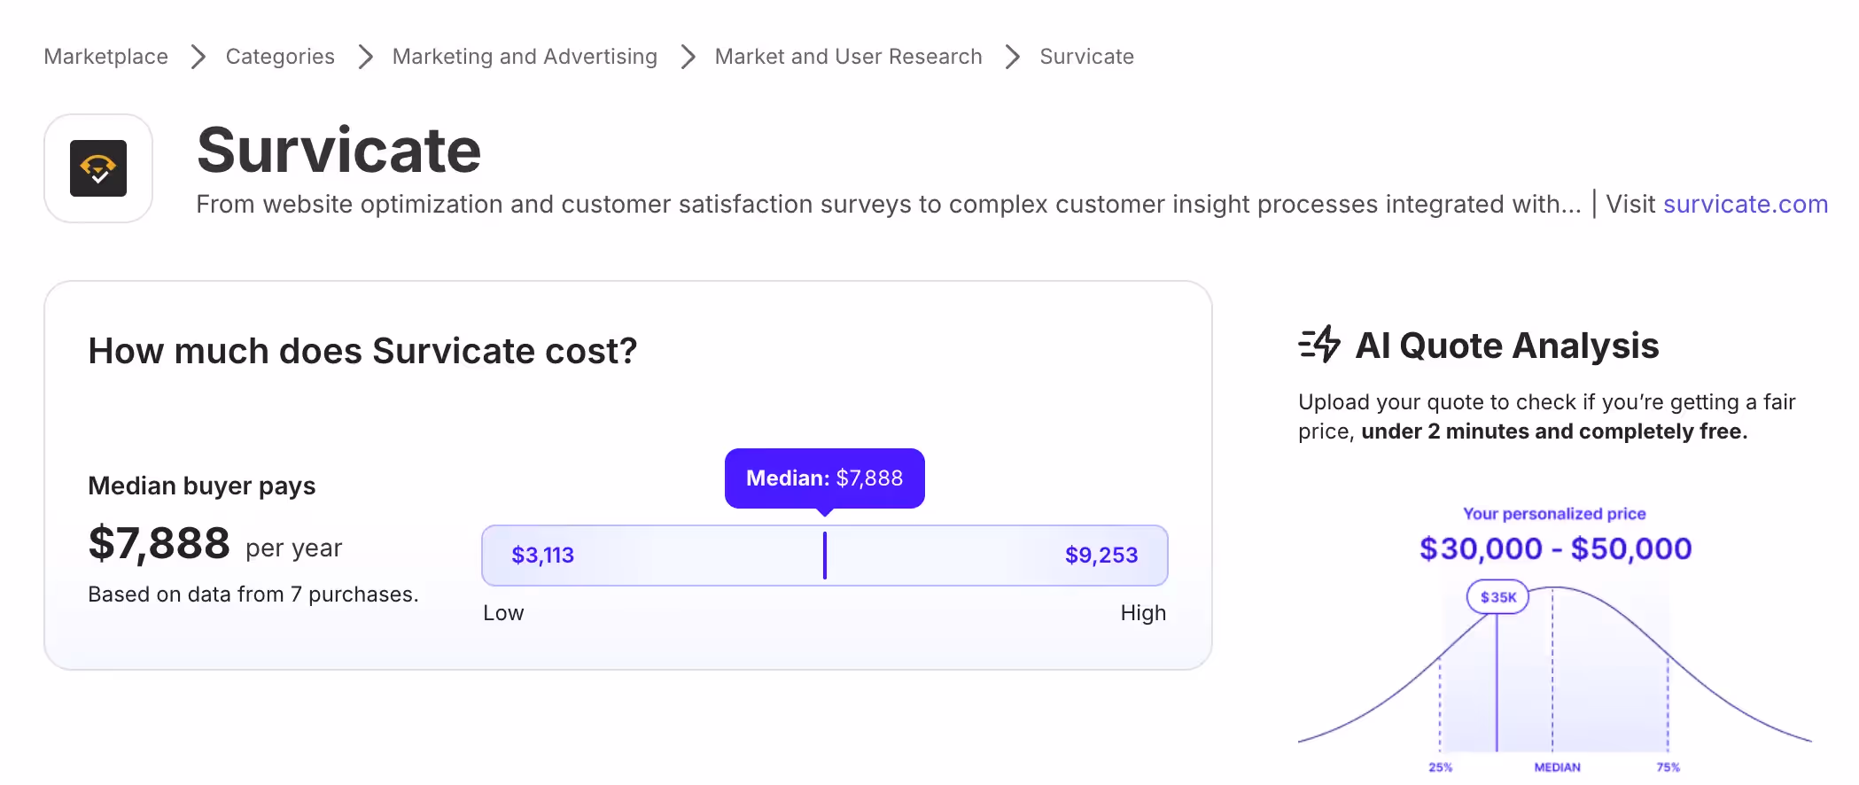Visit the survicate.com website link
This screenshot has width=1859, height=785.
point(1746,205)
